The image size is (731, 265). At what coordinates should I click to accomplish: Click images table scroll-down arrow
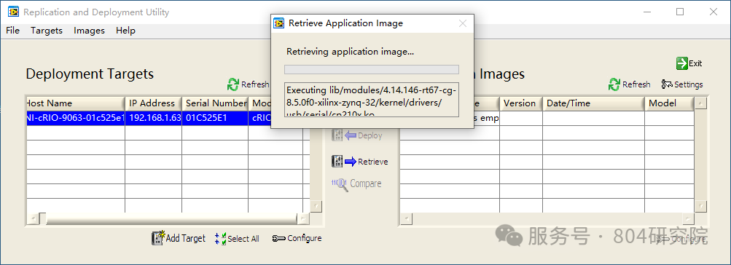pyautogui.click(x=700, y=206)
